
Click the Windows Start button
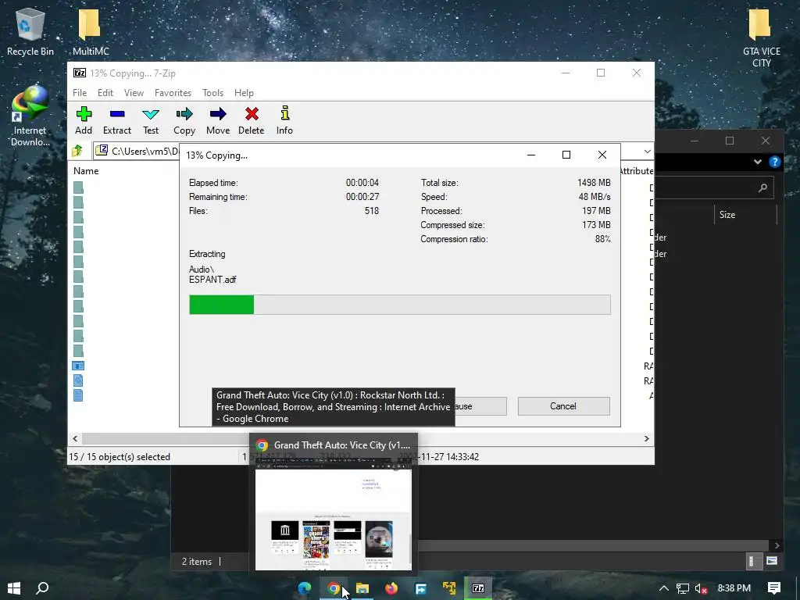(x=14, y=588)
